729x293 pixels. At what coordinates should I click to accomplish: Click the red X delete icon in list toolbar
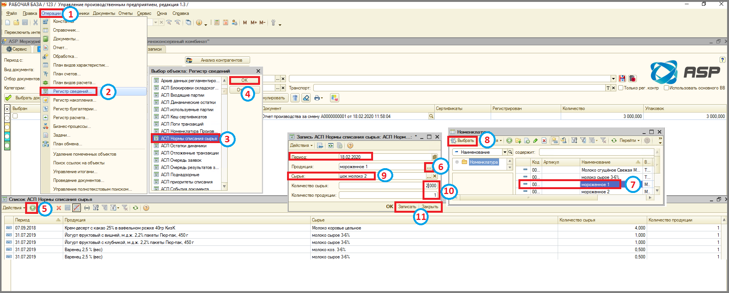[x=59, y=208]
